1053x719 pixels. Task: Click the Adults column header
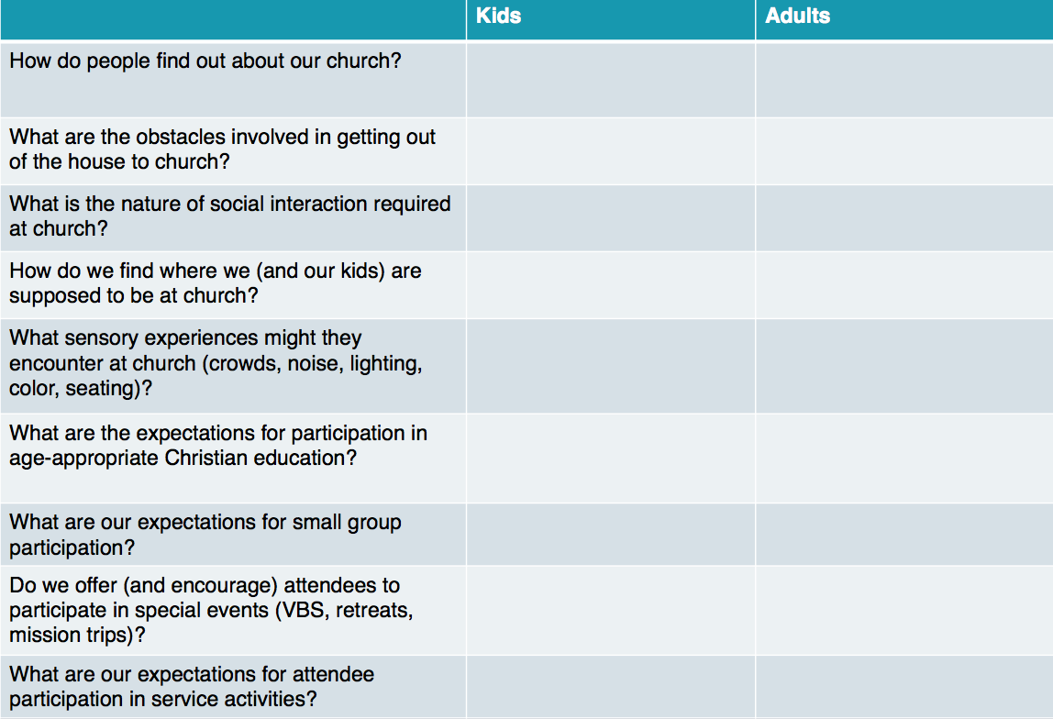pos(797,17)
